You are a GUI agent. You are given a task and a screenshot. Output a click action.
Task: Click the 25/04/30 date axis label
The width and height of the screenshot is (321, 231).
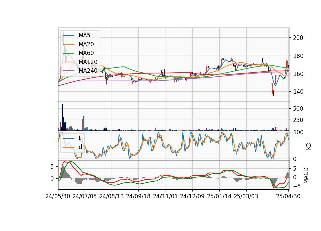[288, 196]
